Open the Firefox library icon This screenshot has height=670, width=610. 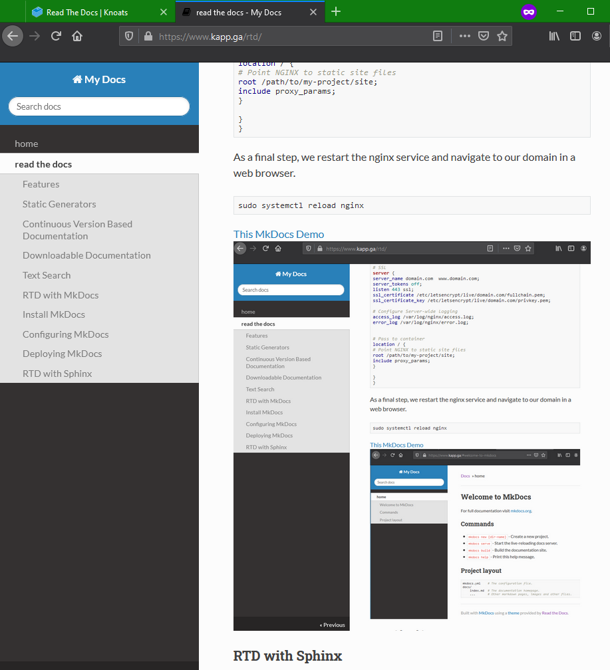point(554,37)
